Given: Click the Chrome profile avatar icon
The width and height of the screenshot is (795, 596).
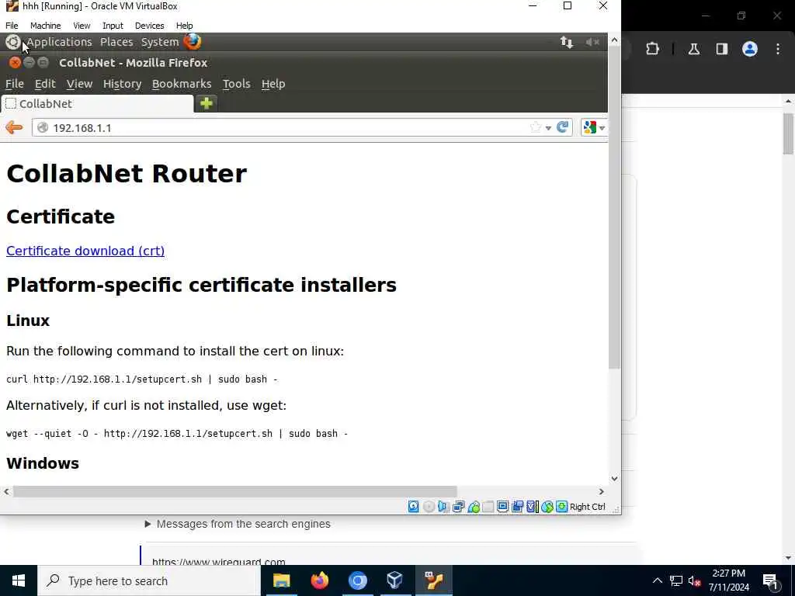Looking at the screenshot, I should click(x=750, y=49).
